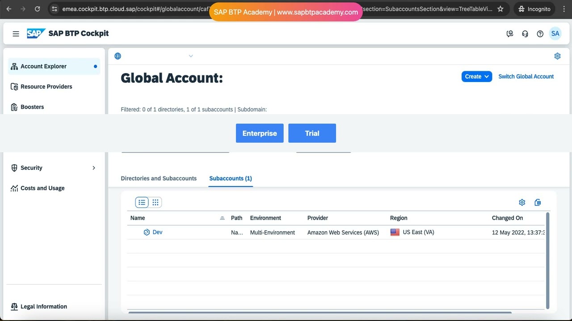572x321 pixels.
Task: Toggle the table list view
Action: [x=142, y=202]
